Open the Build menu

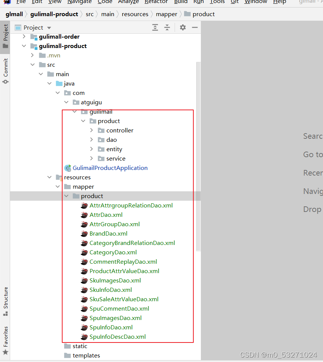tap(181, 2)
